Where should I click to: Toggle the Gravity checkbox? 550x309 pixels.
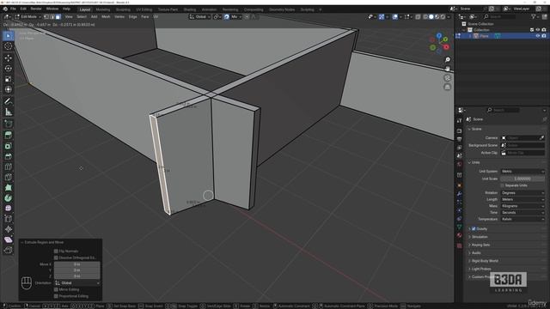[474, 229]
